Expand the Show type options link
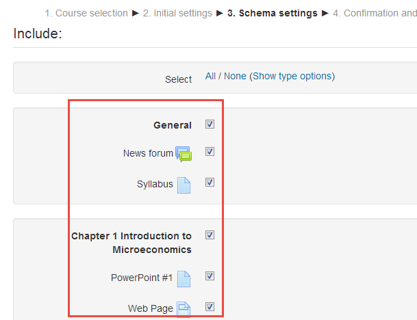Image resolution: width=417 pixels, height=320 pixels. [292, 76]
